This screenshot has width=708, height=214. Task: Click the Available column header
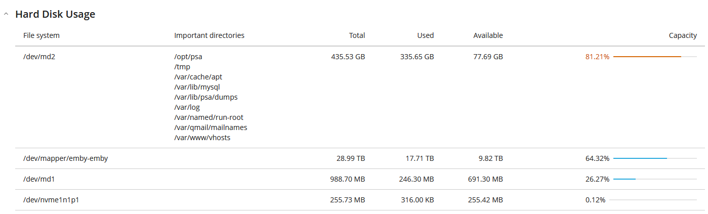pos(488,35)
